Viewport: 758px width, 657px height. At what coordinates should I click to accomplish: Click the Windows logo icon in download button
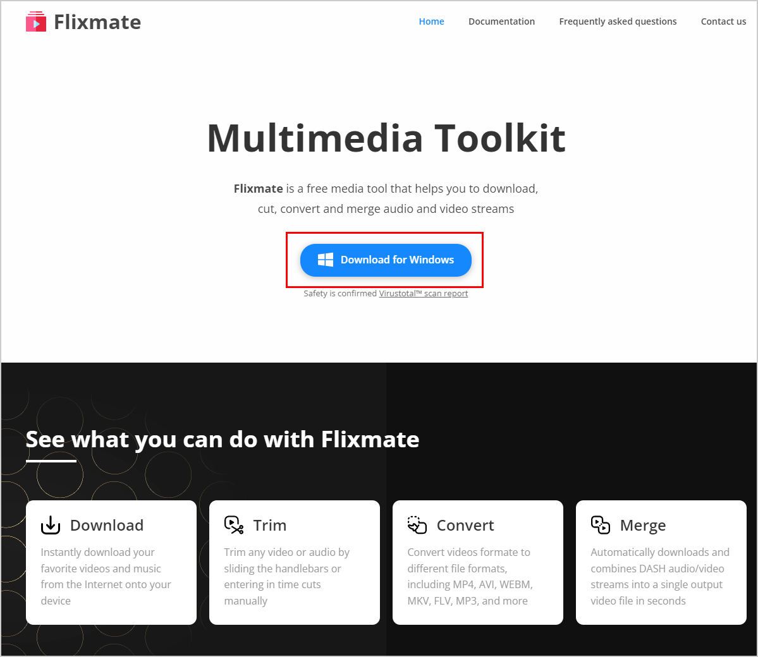coord(326,260)
